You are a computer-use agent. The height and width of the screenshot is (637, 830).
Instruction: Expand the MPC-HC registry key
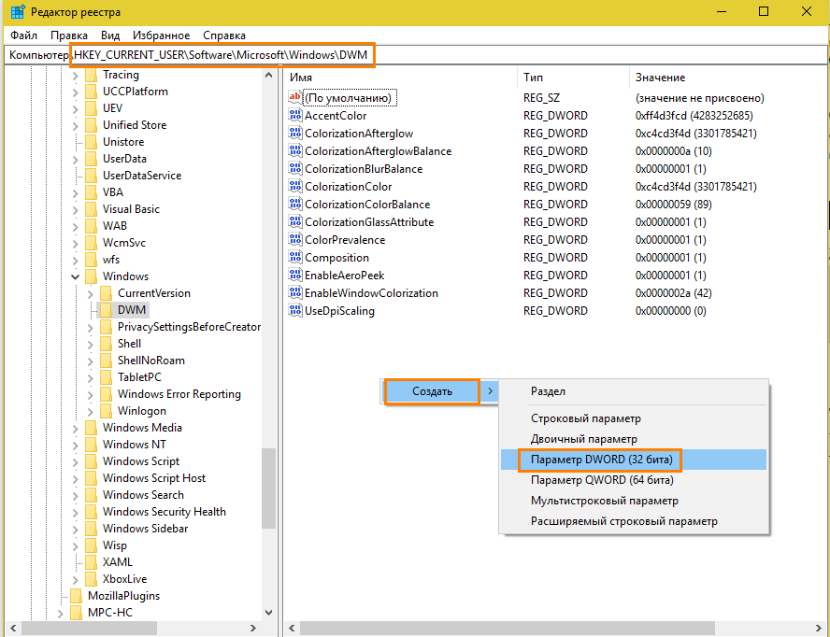tap(61, 613)
